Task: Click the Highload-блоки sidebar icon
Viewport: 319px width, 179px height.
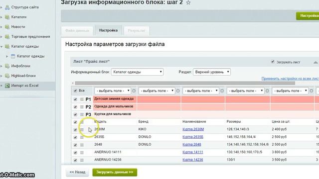Action: [x=7, y=76]
